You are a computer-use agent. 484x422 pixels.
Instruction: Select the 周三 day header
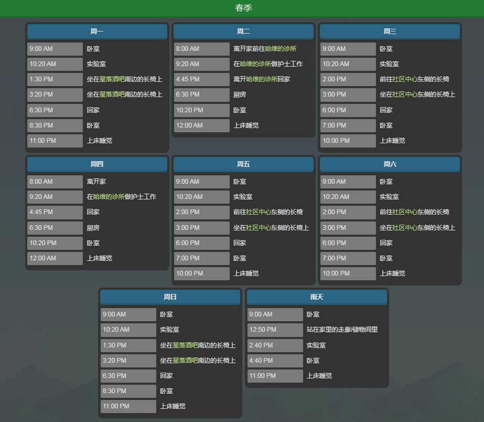click(390, 31)
